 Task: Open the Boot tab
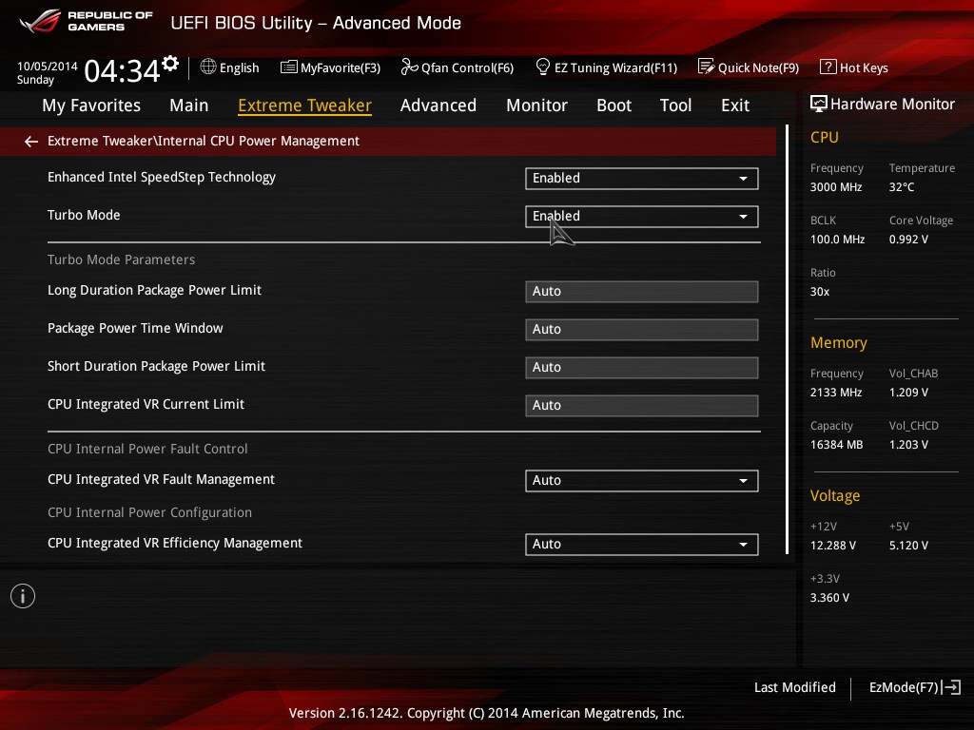[x=614, y=106]
